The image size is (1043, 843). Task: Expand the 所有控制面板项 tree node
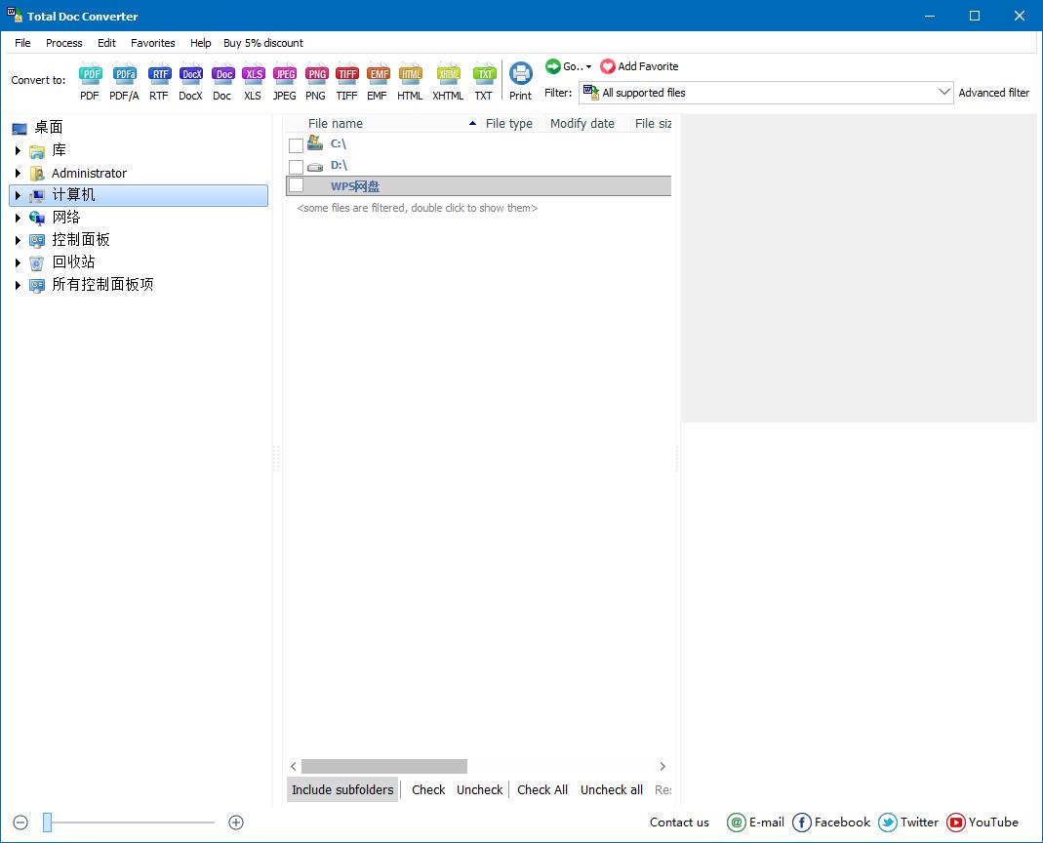(x=18, y=285)
